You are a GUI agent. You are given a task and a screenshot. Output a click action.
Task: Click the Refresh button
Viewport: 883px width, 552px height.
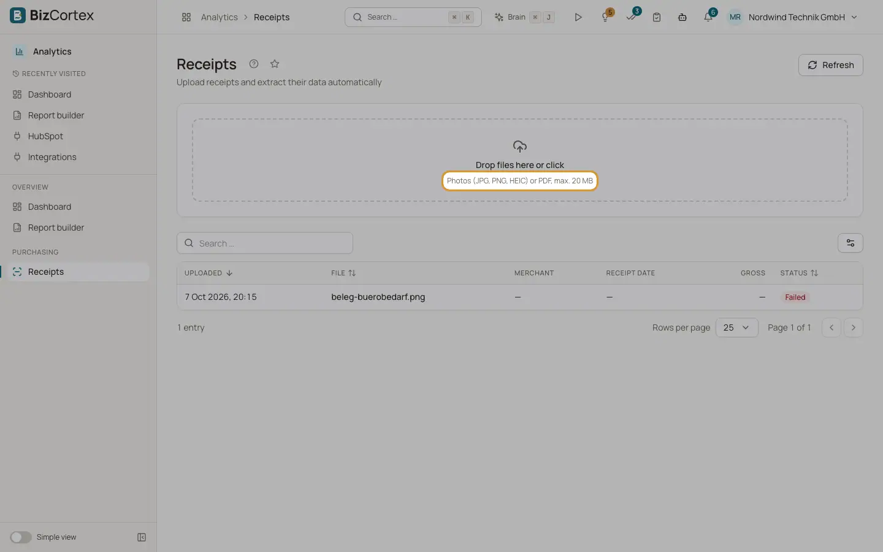(x=830, y=65)
